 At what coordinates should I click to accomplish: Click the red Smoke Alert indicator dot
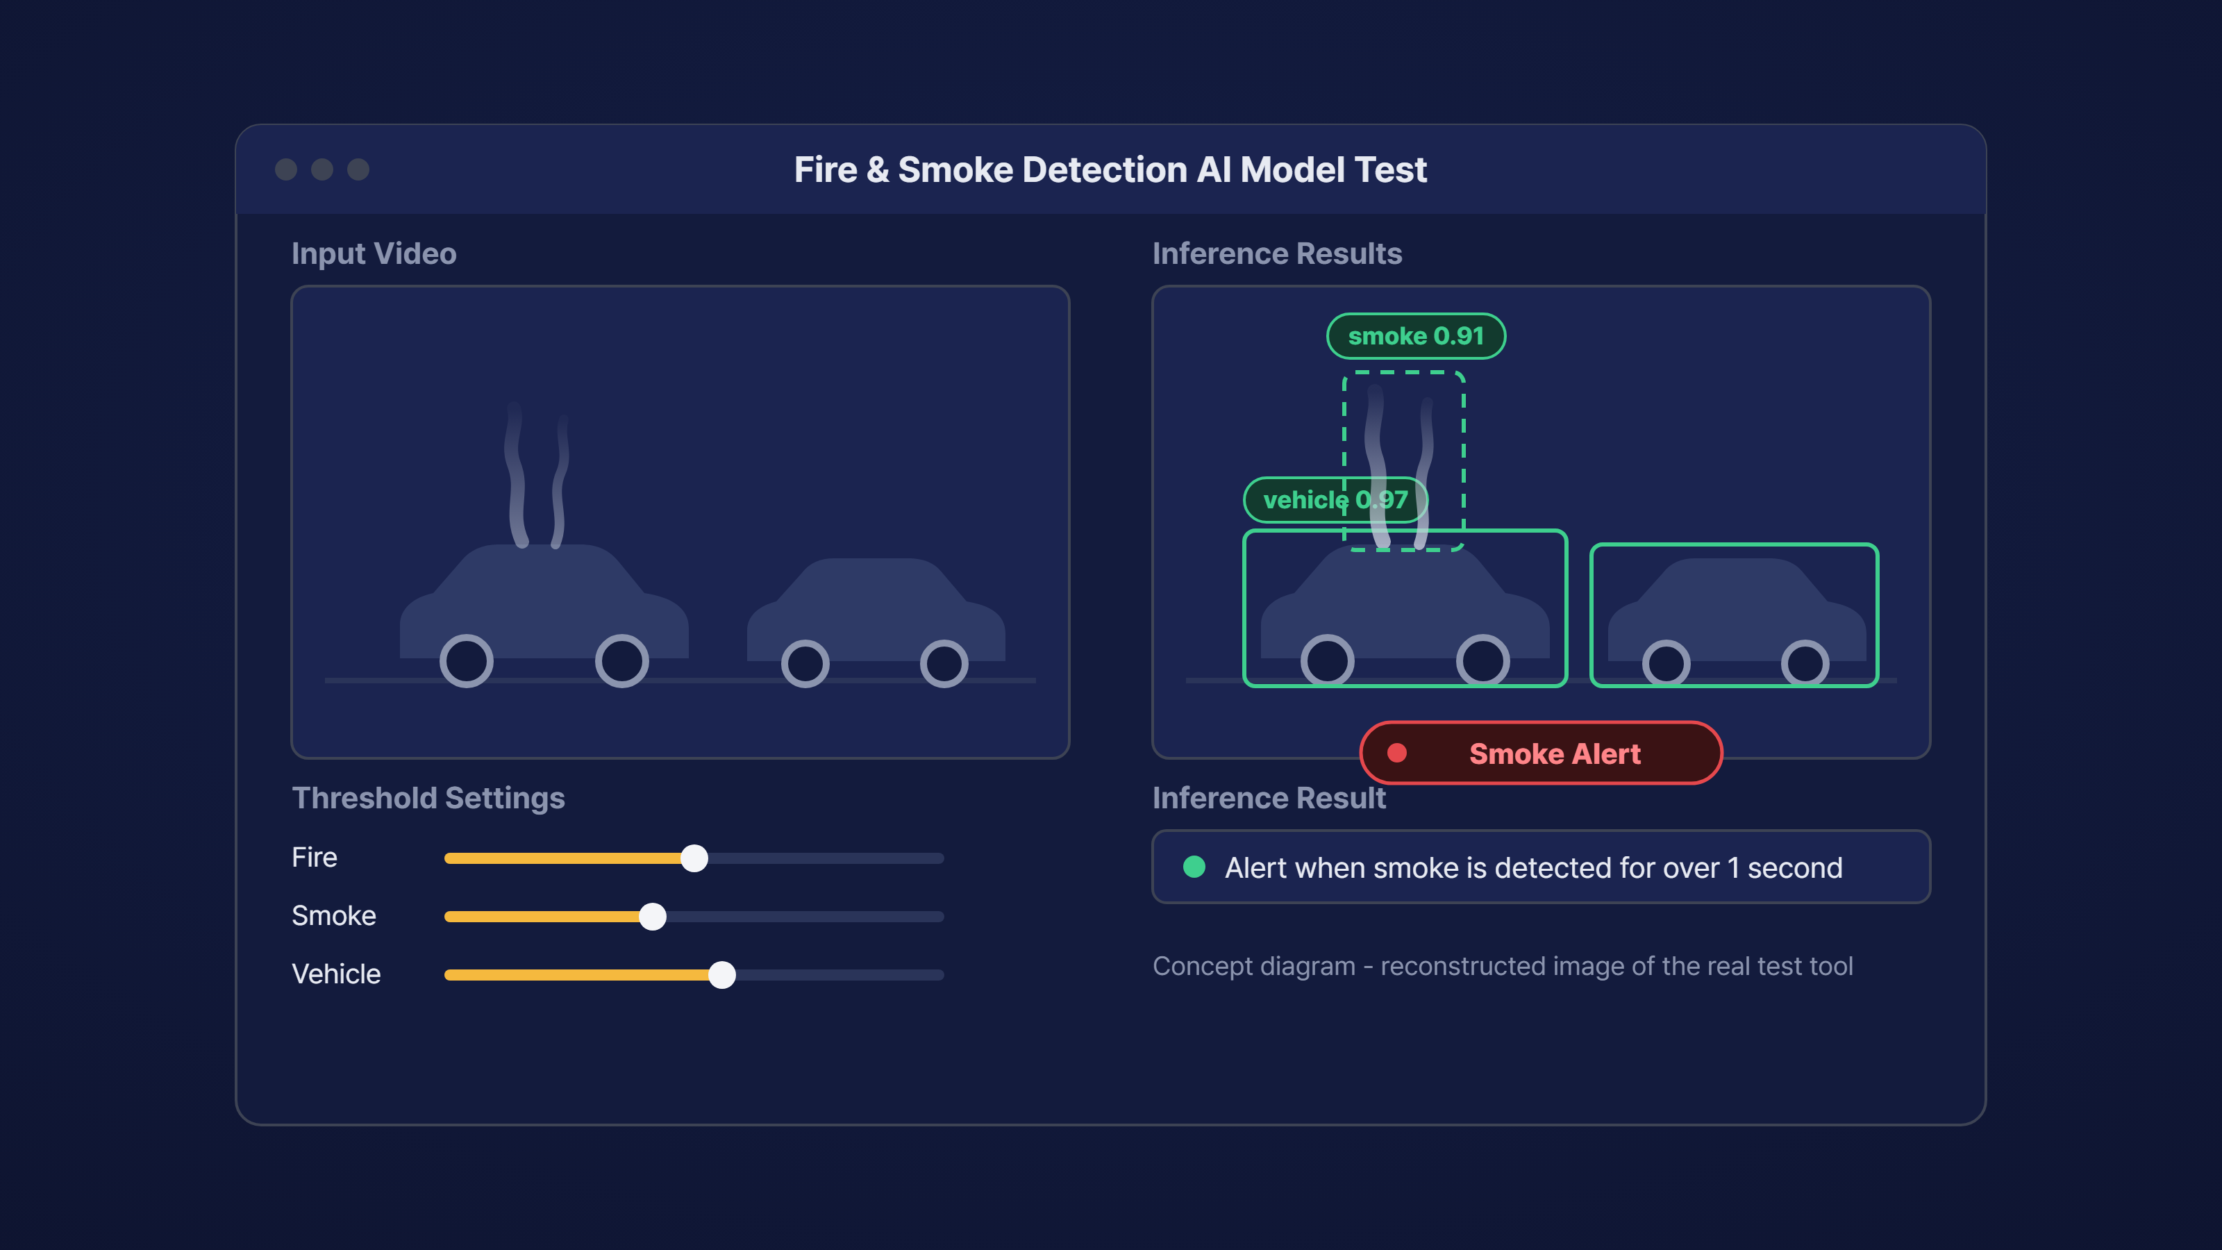tap(1396, 753)
